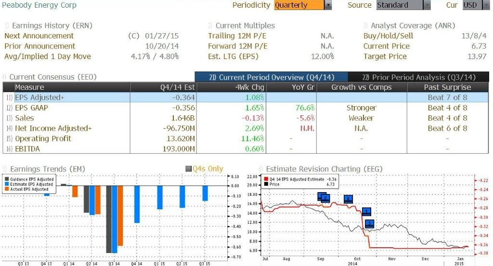Click the EPS GAAP YoY growth 76.6%
The width and height of the screenshot is (493, 266).
[305, 108]
